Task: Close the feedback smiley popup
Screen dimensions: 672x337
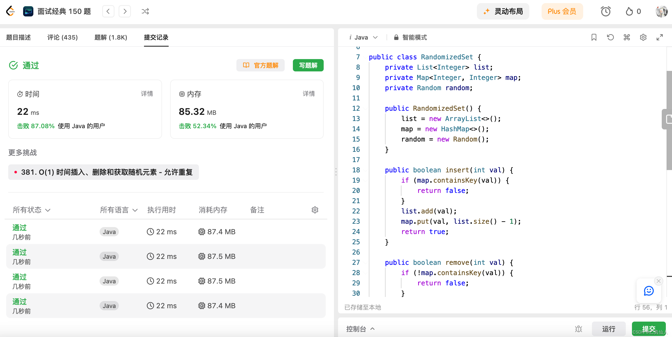Action: pyautogui.click(x=658, y=281)
